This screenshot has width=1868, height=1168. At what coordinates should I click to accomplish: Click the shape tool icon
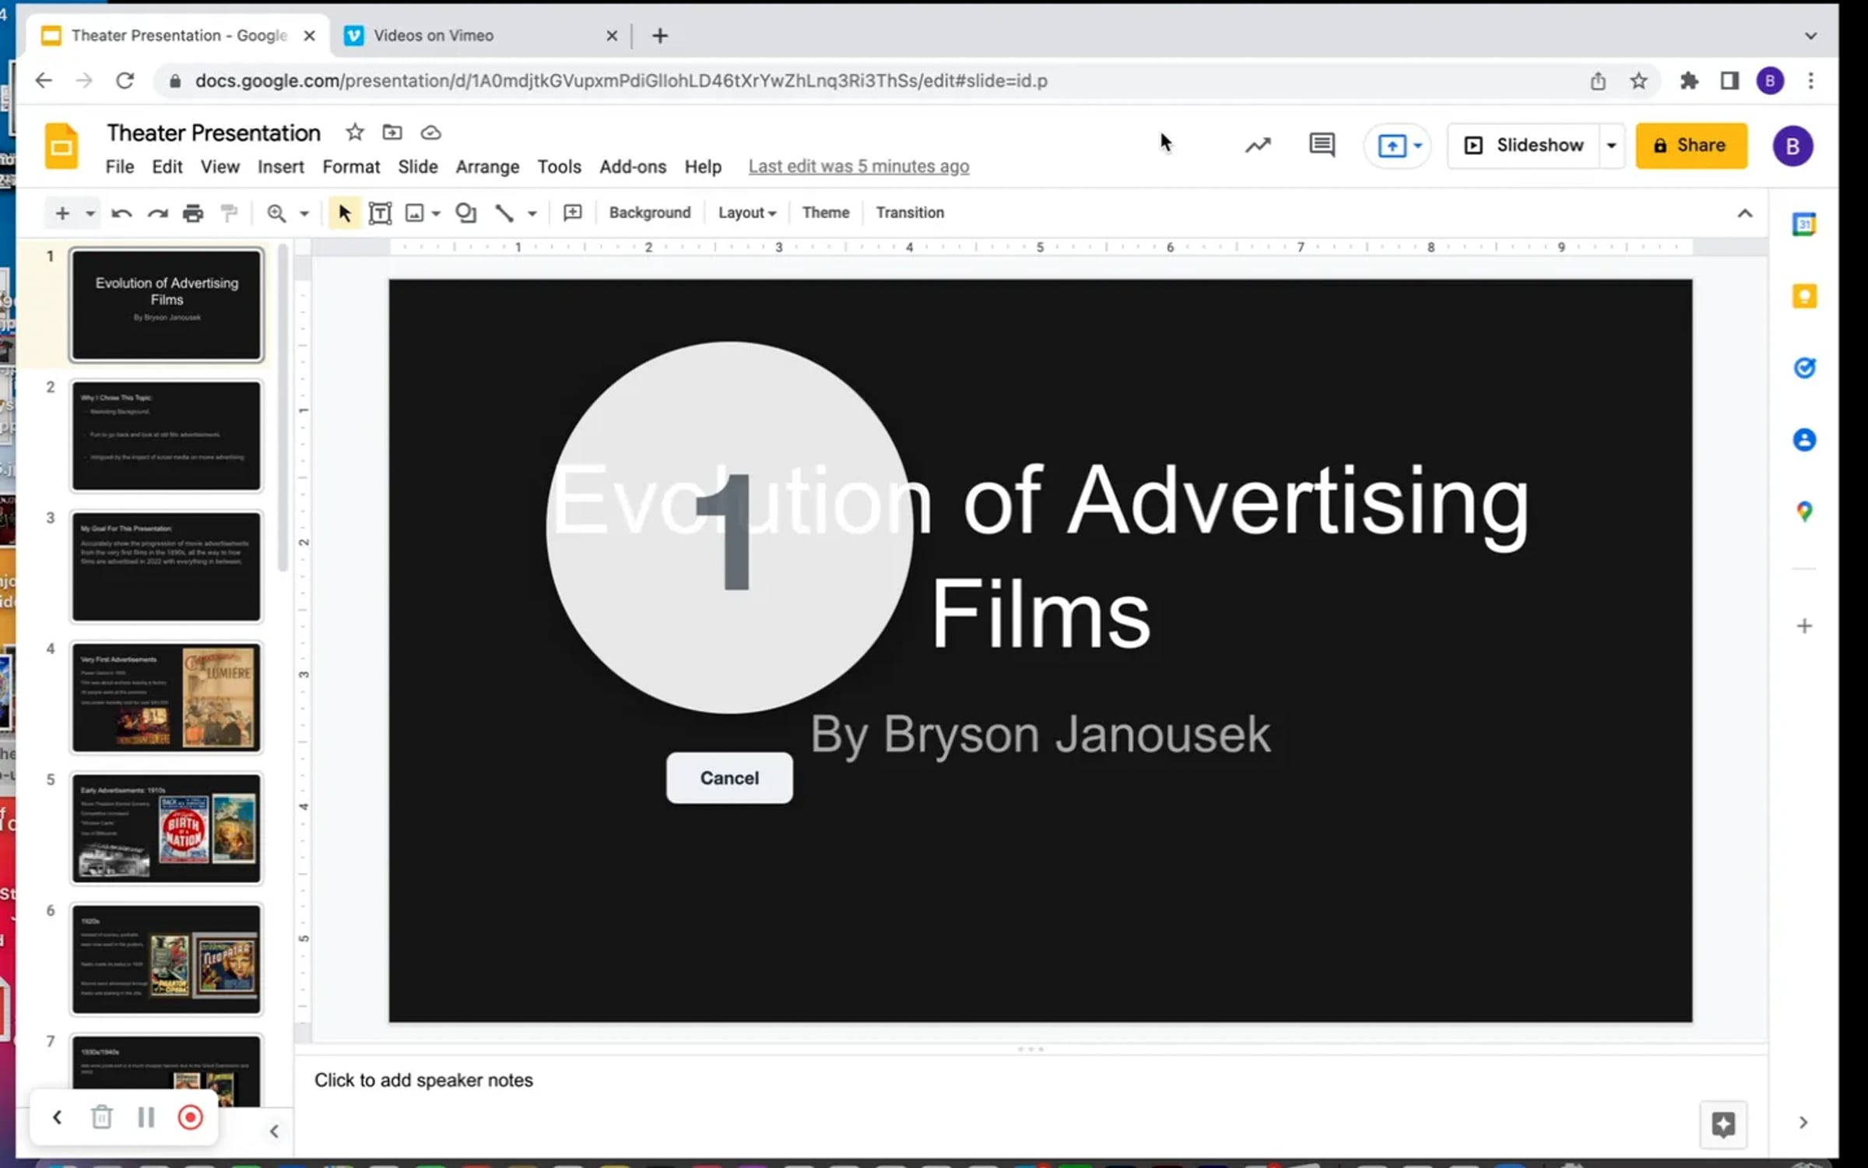(x=465, y=213)
